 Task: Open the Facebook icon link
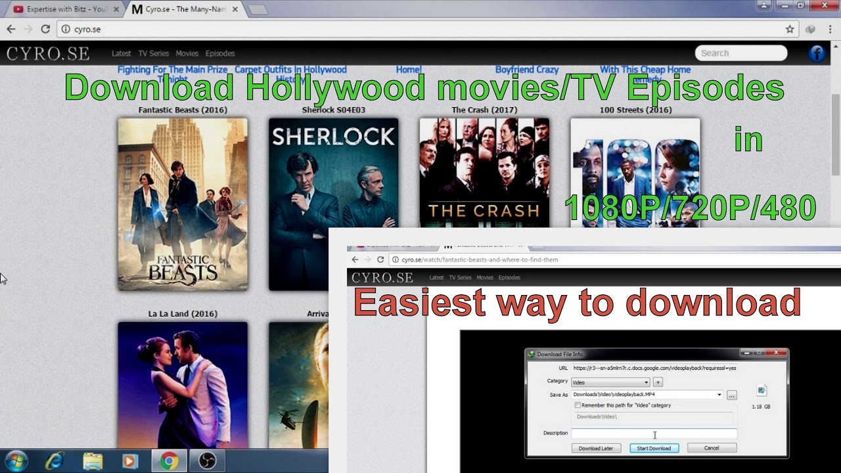coord(817,53)
